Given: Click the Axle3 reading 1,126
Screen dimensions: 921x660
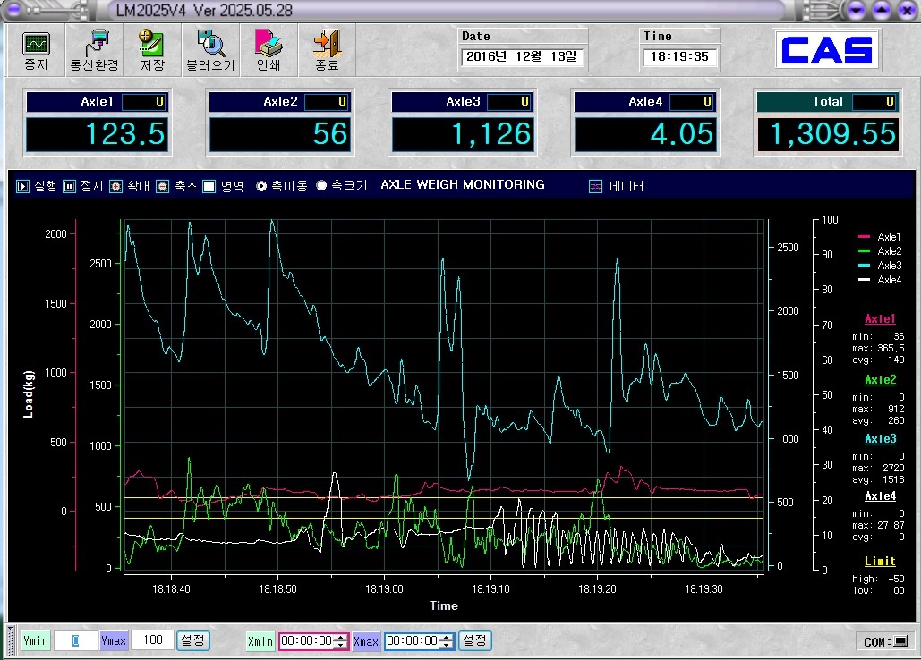Looking at the screenshot, I should point(463,134).
